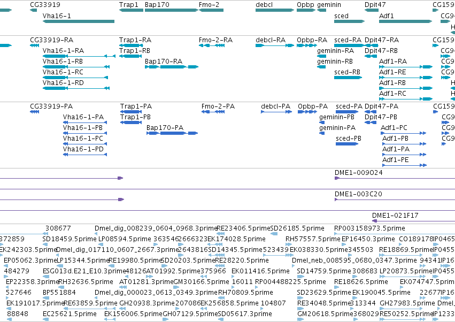Select EST label EC25621.5prime
This screenshot has height=322, width=455.
(70, 314)
